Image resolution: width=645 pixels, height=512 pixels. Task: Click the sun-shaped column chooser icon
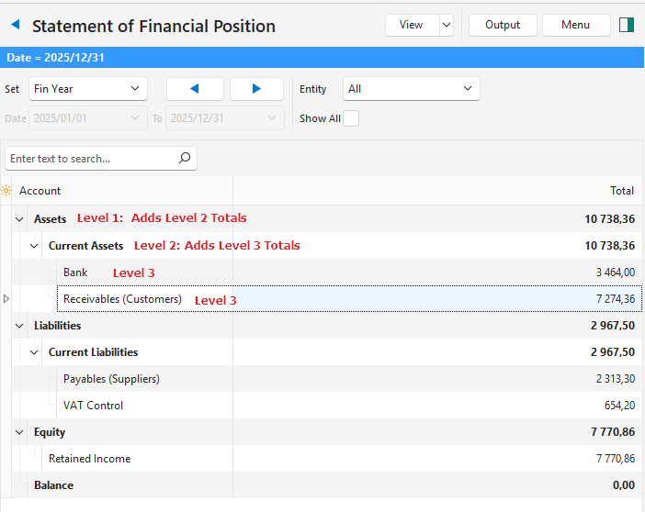pyautogui.click(x=6, y=191)
